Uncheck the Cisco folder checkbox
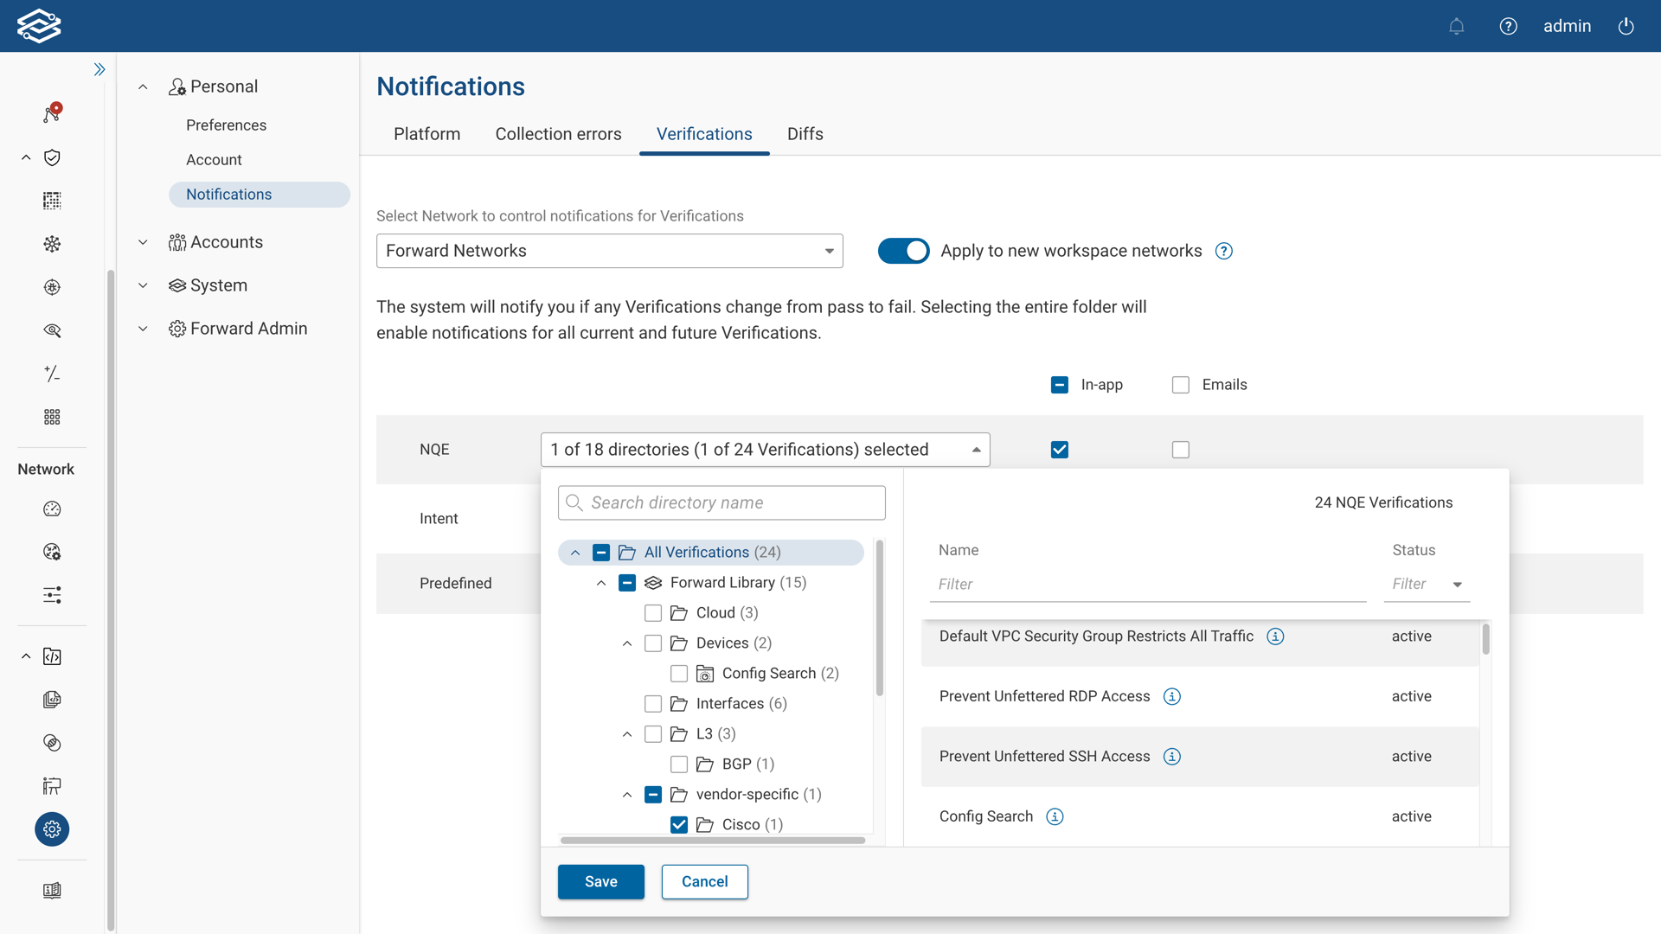The image size is (1661, 934). coord(679,824)
